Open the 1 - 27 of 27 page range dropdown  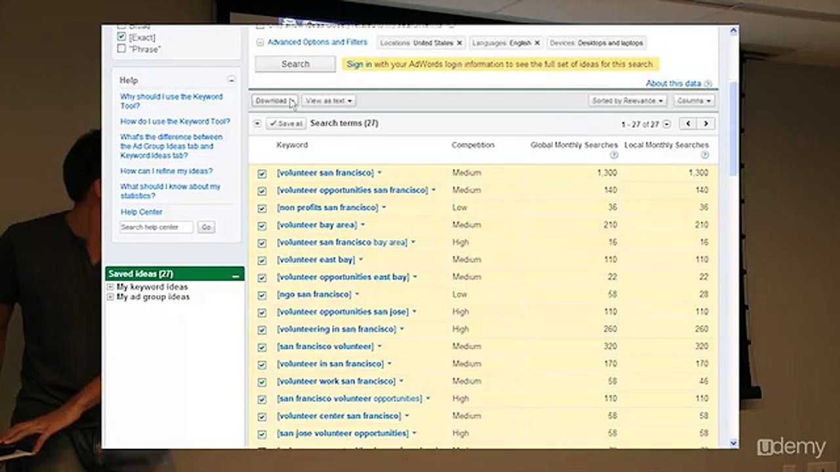[667, 124]
